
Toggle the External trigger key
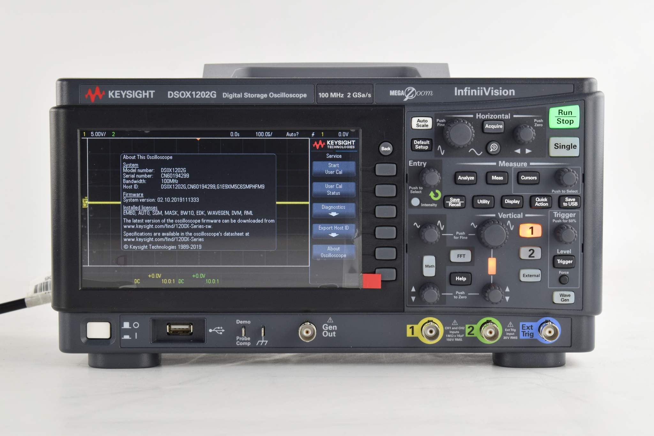pyautogui.click(x=531, y=275)
